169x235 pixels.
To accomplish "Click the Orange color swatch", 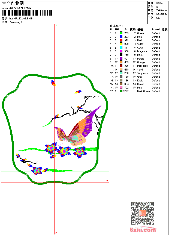I will click(121, 62).
